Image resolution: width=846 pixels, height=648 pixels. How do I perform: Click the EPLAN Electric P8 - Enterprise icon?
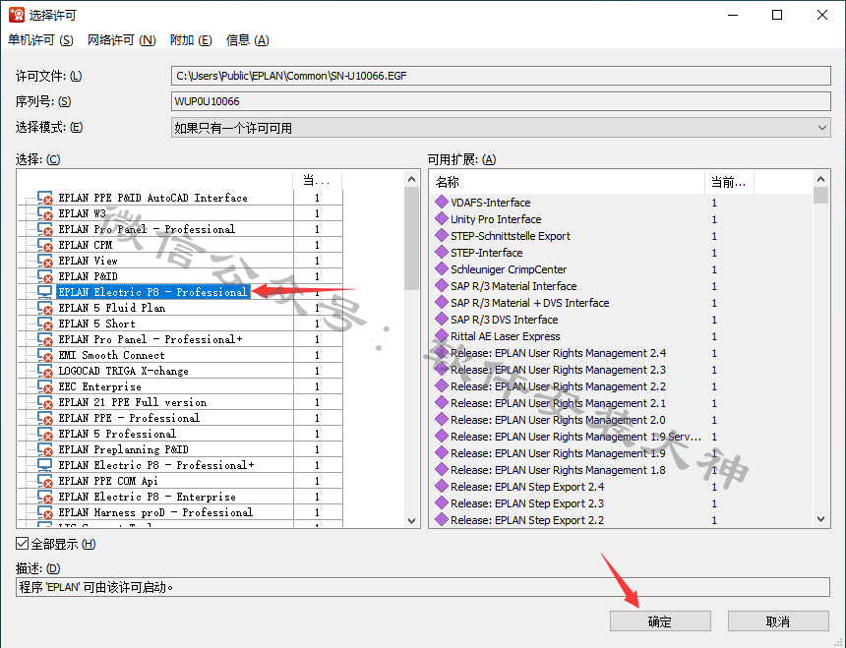(x=45, y=497)
